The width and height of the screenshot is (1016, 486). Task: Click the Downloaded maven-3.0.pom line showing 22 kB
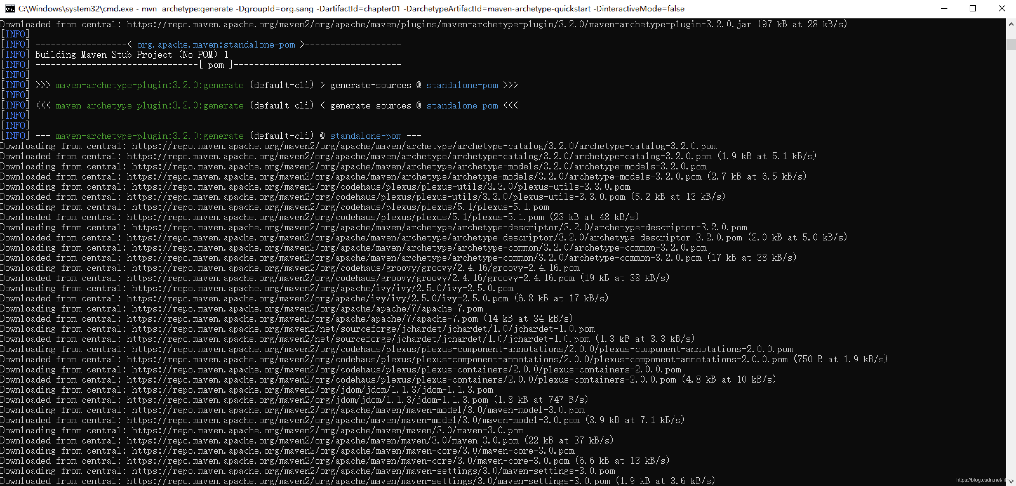tap(307, 441)
